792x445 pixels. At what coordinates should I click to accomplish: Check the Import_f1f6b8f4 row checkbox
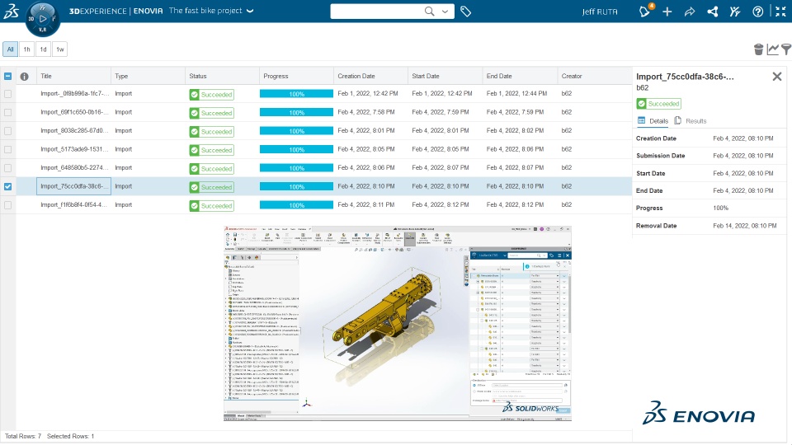tap(7, 205)
